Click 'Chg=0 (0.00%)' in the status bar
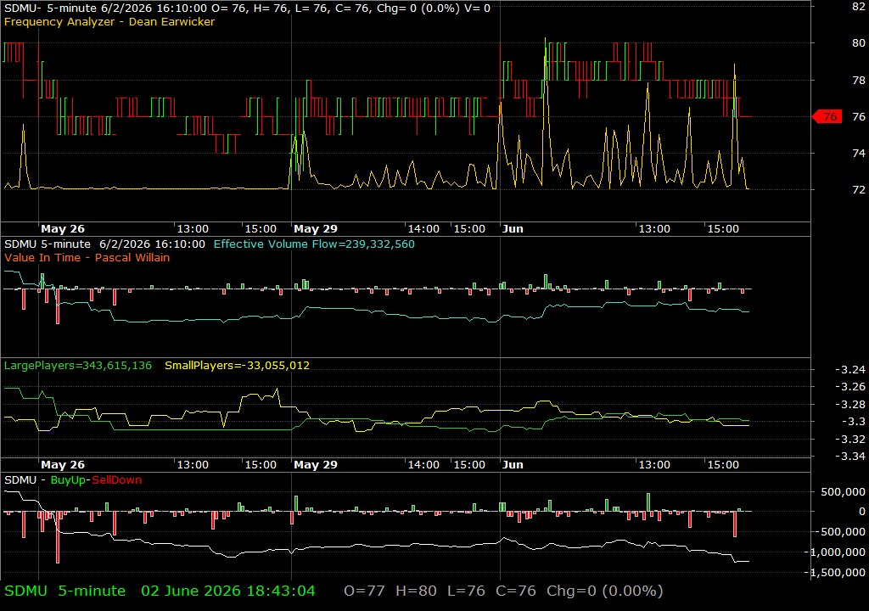This screenshot has width=869, height=611. pyautogui.click(x=604, y=591)
